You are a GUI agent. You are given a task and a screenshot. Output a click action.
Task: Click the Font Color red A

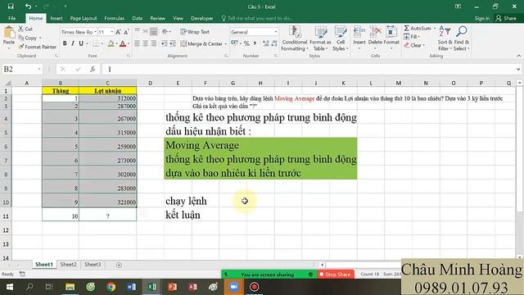coord(123,43)
